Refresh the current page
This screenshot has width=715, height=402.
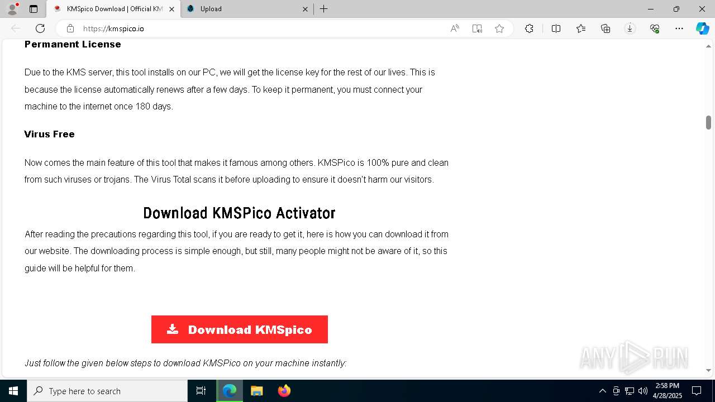(40, 28)
